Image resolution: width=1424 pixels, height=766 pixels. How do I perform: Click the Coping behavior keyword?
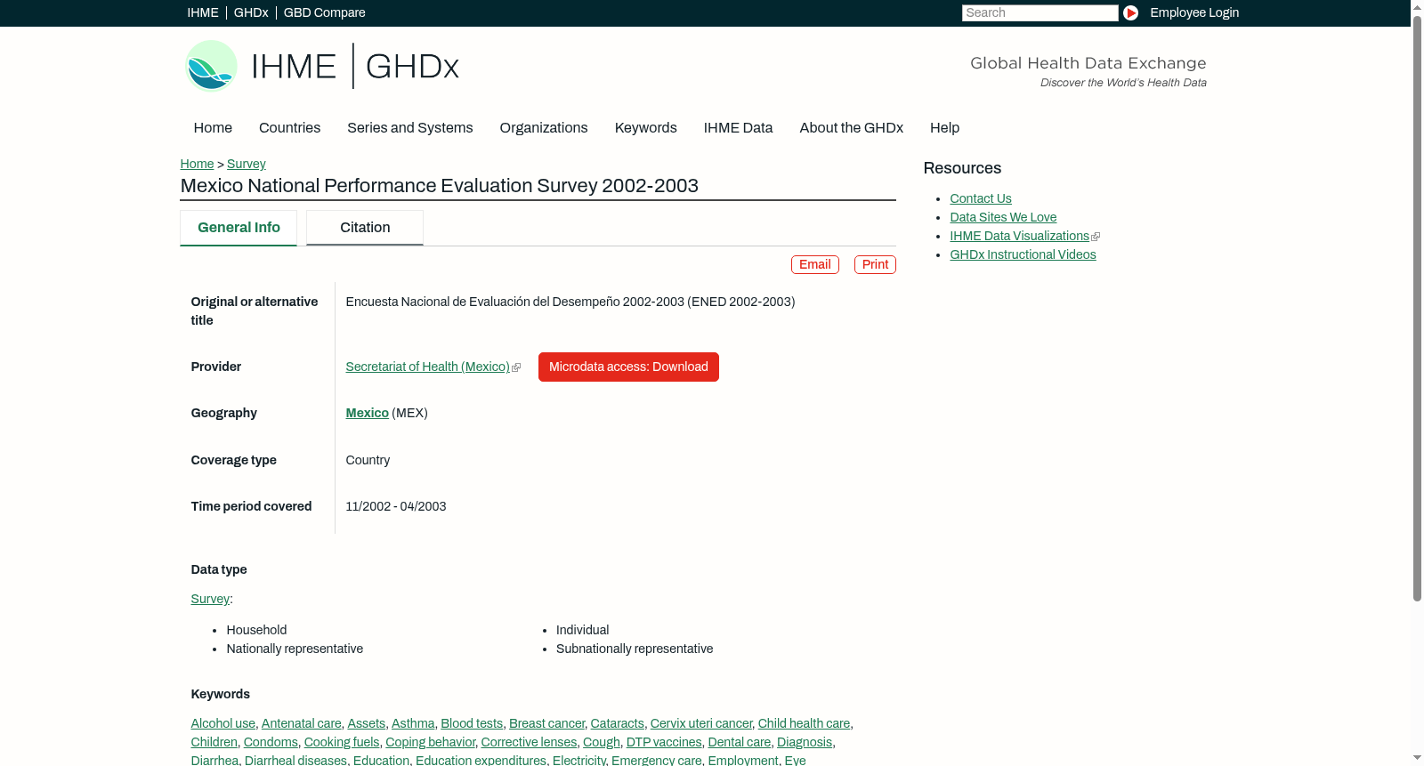pyautogui.click(x=430, y=742)
